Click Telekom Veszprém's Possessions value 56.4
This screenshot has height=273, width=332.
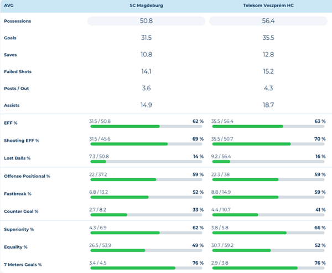click(x=268, y=21)
